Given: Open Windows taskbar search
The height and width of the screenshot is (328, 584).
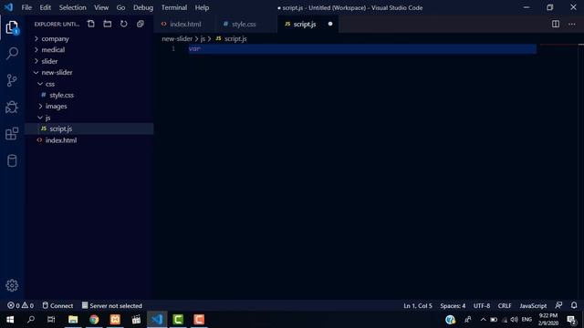Looking at the screenshot, I should click(x=31, y=320).
